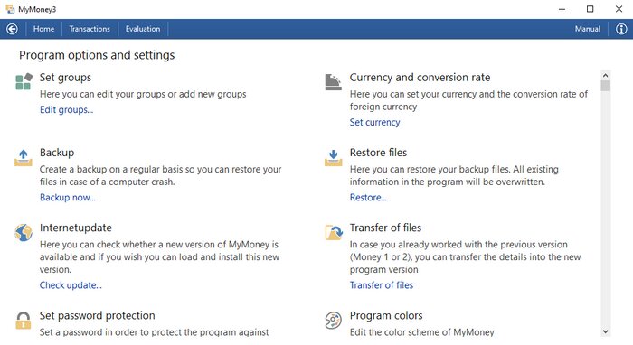Click the password protection padlock icon
This screenshot has width=633, height=345.
pyautogui.click(x=23, y=321)
